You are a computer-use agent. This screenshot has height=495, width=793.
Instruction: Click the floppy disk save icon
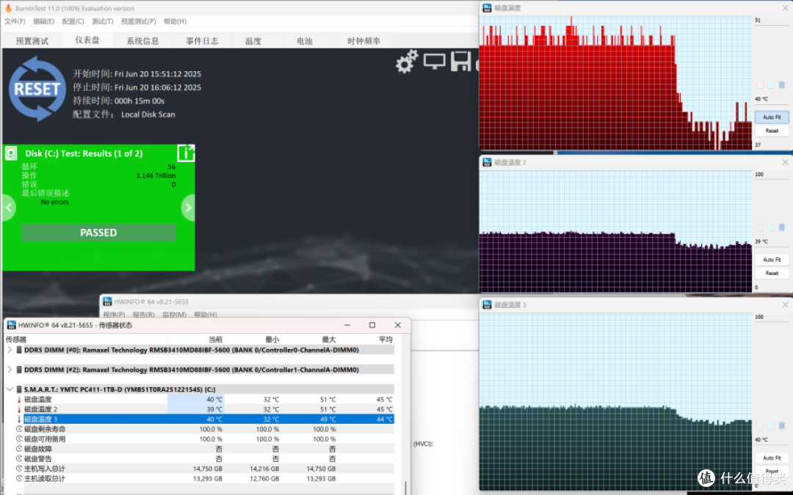click(x=460, y=61)
